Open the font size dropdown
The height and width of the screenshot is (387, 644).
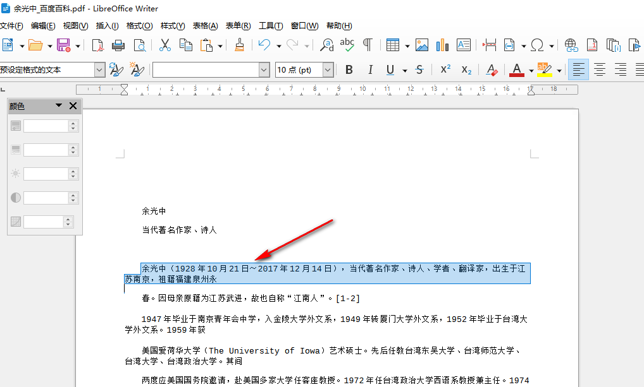(327, 69)
